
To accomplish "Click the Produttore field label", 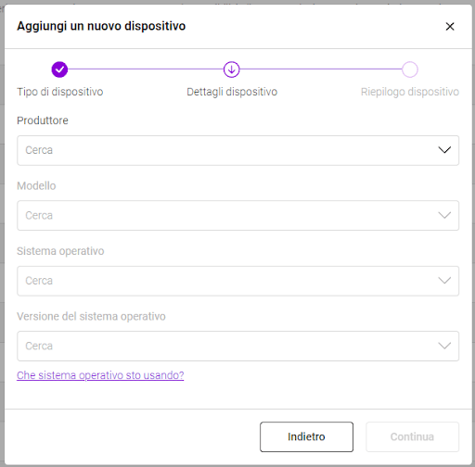I will tap(43, 120).
